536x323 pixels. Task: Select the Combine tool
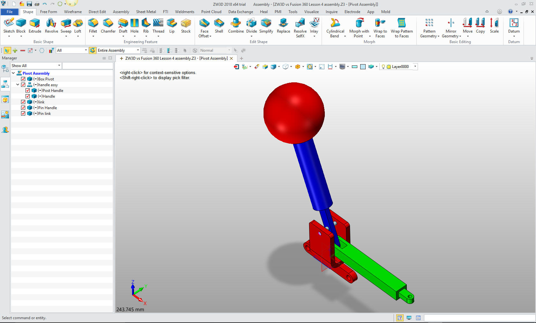pyautogui.click(x=236, y=26)
